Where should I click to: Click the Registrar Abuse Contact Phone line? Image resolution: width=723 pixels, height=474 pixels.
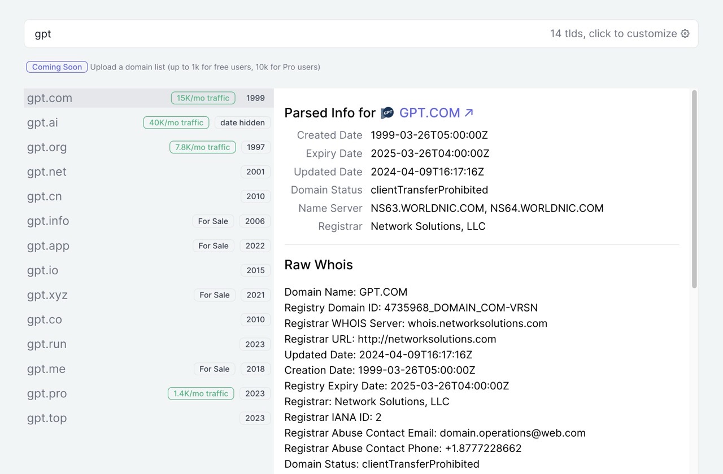[x=403, y=449]
